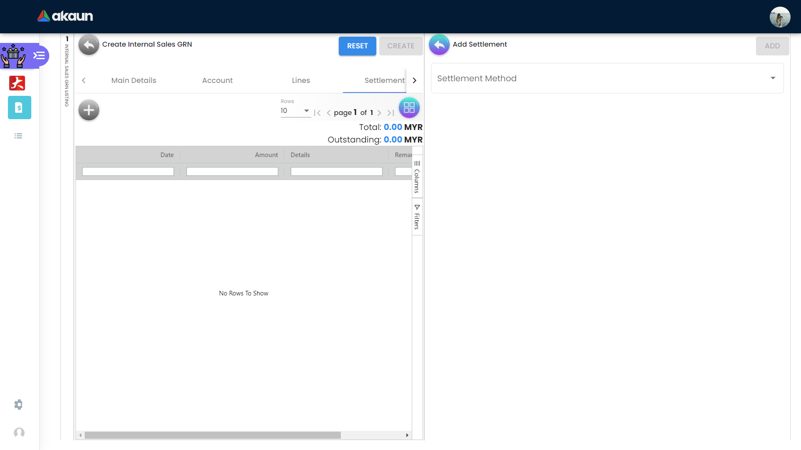Click the Amount column filter field
Screen dimensions: 801x450
pyautogui.click(x=232, y=172)
